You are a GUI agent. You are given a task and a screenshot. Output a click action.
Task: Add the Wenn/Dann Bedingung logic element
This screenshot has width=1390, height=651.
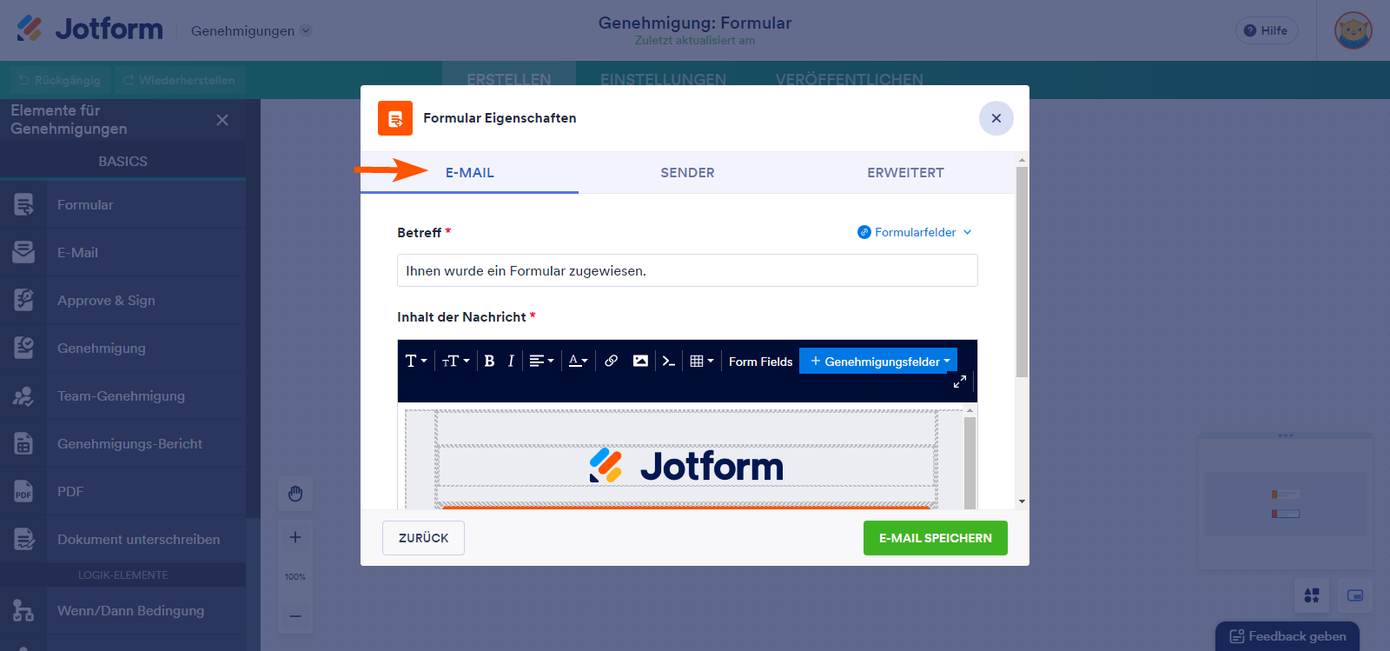(x=122, y=610)
